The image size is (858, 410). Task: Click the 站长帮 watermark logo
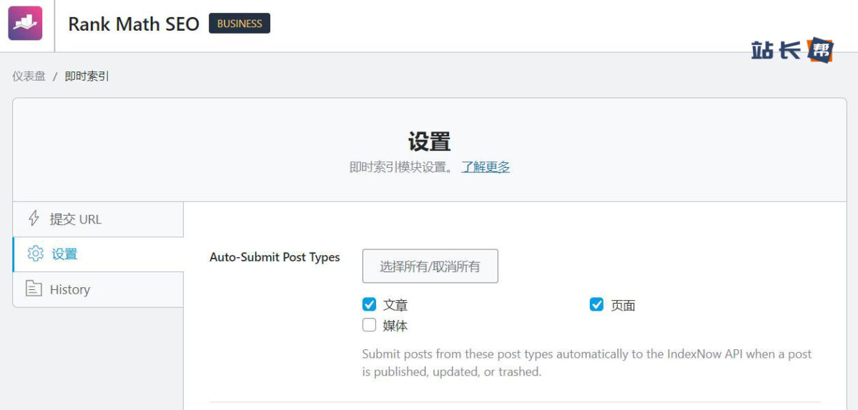[x=792, y=50]
